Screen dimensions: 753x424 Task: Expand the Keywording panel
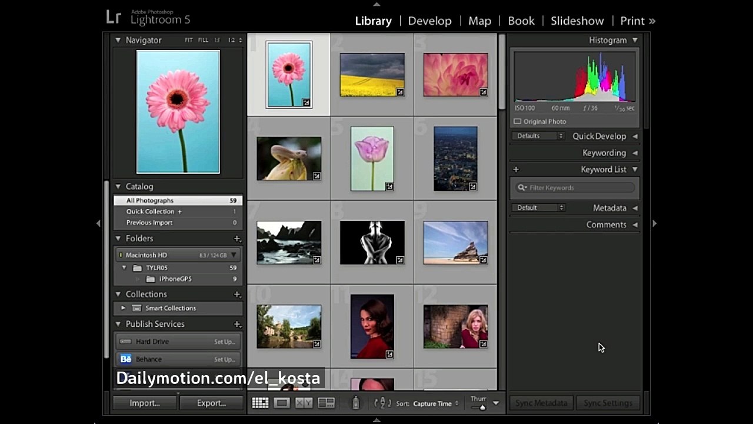(x=635, y=153)
